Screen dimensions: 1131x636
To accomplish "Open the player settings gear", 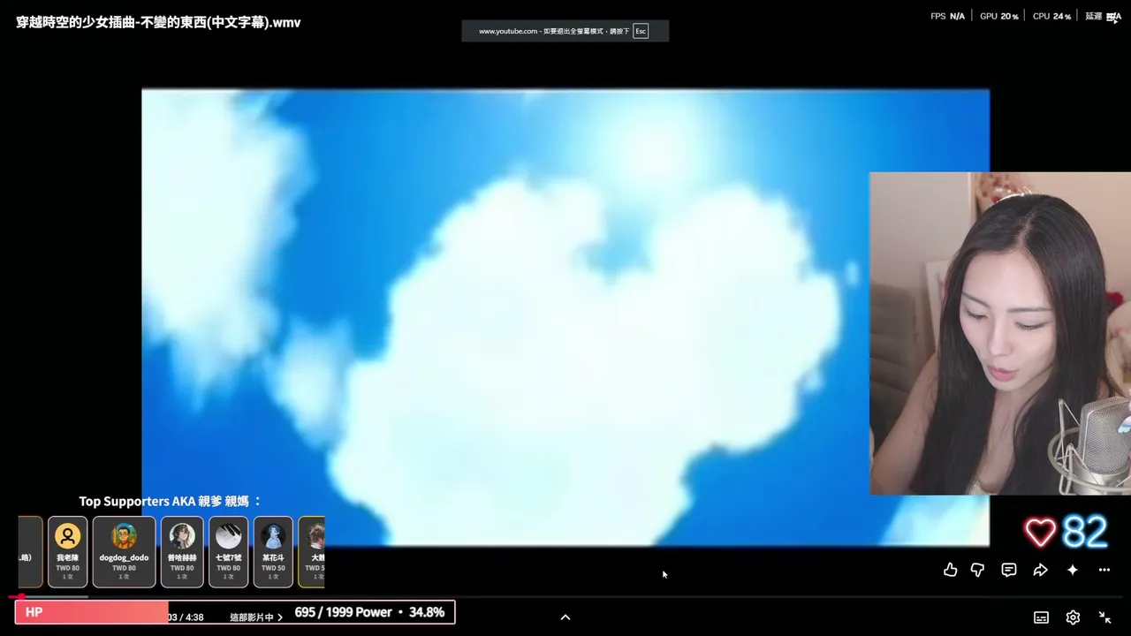I will [x=1073, y=617].
